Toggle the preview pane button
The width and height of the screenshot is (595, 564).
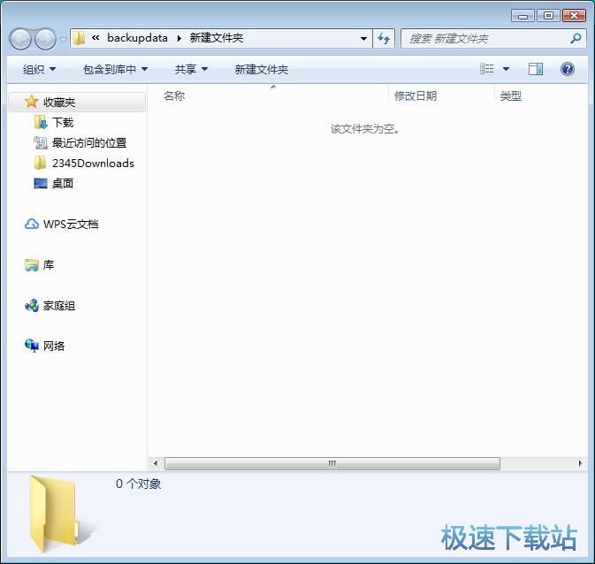pyautogui.click(x=536, y=69)
